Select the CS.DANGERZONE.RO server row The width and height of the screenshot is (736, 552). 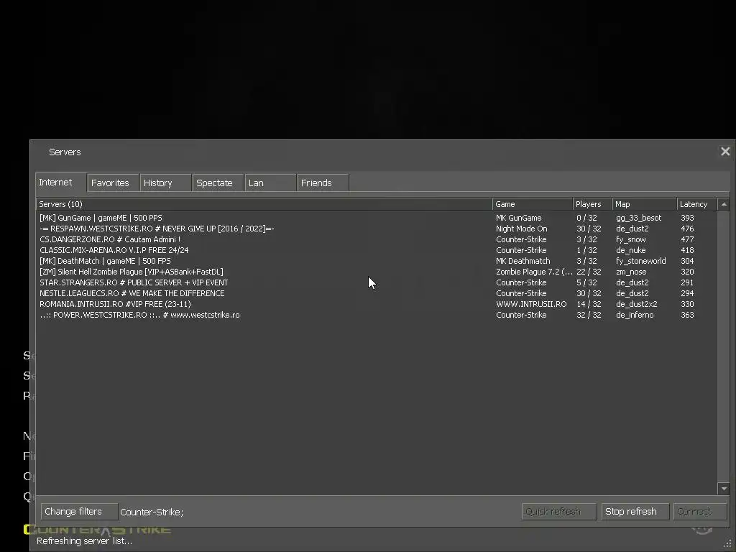[x=377, y=239]
